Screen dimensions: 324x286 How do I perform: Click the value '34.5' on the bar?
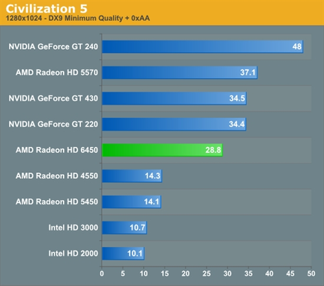point(237,98)
